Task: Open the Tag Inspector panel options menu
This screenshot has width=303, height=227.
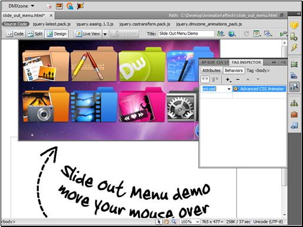Action: click(x=283, y=62)
